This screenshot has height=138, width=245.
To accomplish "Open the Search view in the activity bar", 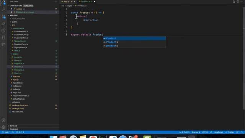I will pos(3,9).
